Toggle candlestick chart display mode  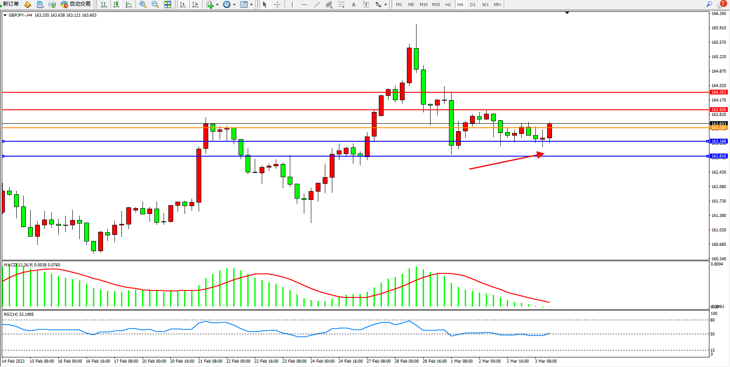[116, 4]
